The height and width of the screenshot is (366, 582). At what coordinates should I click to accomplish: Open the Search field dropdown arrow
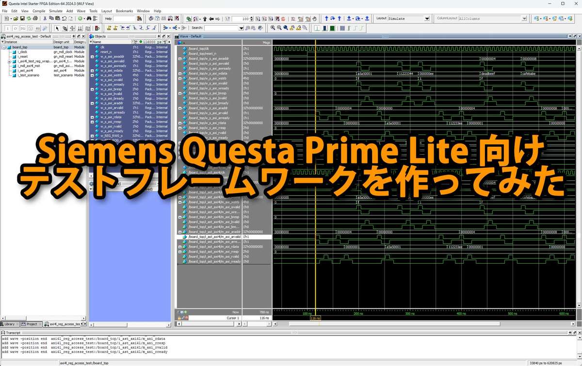pyautogui.click(x=241, y=28)
